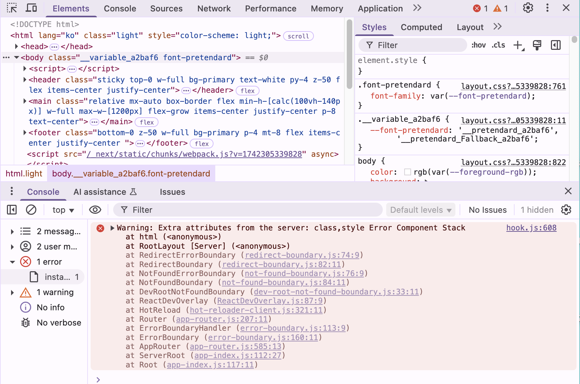Open AI assistance drawer tab
The height and width of the screenshot is (384, 580).
pyautogui.click(x=105, y=192)
